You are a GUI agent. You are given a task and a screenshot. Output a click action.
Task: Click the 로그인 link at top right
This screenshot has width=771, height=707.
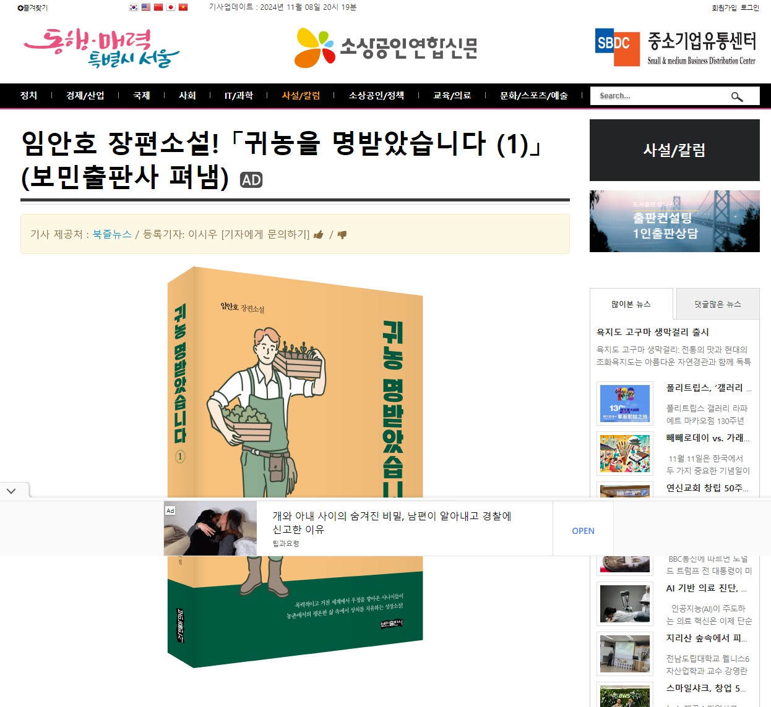750,7
